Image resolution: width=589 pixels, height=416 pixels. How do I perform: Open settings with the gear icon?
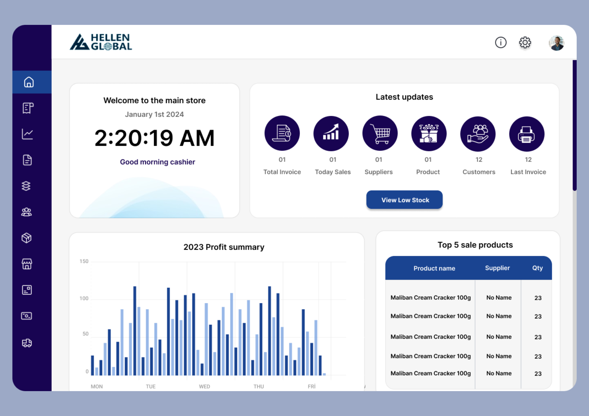(x=525, y=42)
